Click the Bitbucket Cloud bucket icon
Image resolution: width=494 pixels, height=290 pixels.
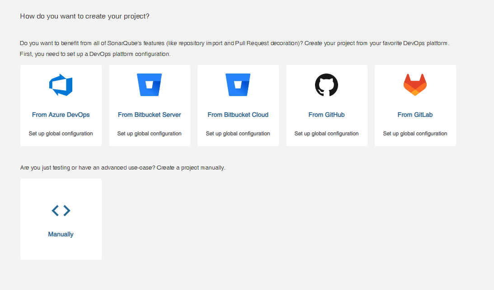(238, 85)
